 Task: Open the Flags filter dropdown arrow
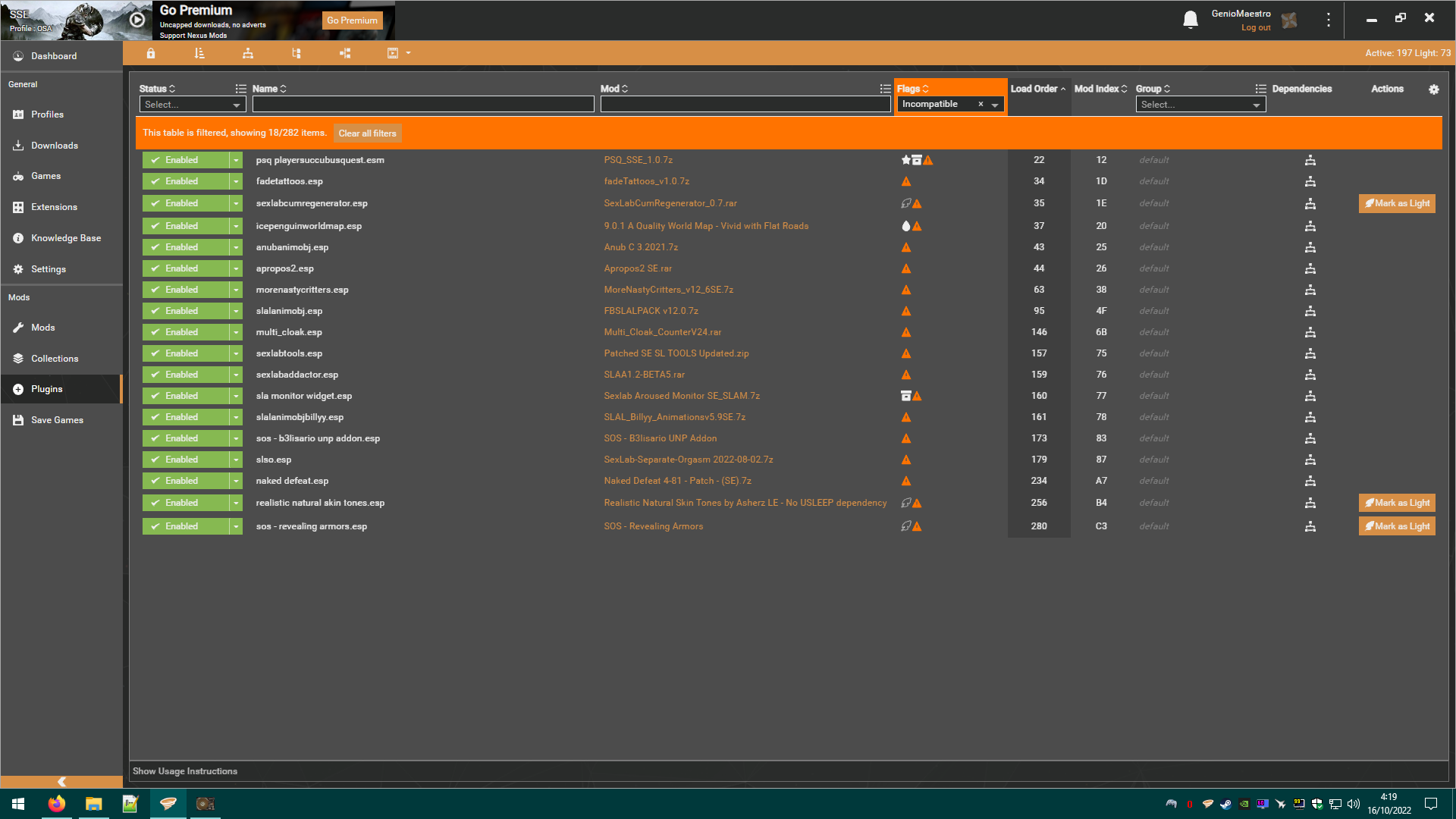click(995, 105)
